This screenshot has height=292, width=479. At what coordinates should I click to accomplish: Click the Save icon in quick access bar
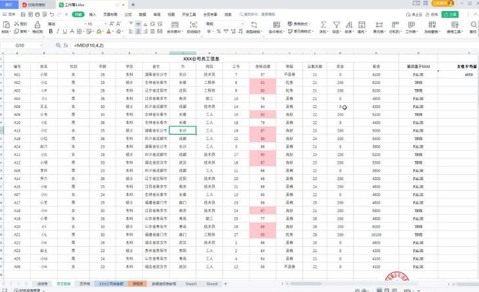point(23,14)
